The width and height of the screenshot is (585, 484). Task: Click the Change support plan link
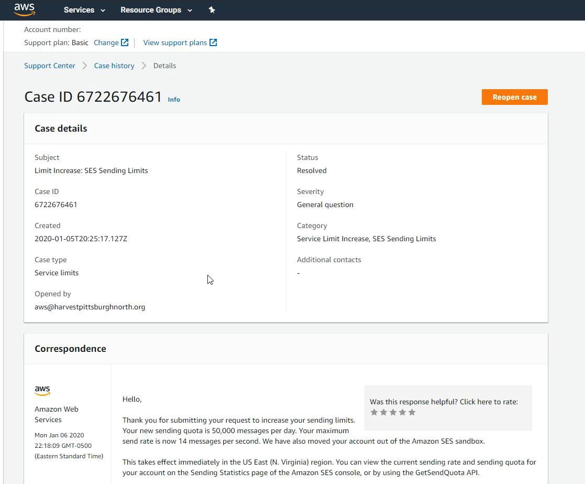[106, 42]
